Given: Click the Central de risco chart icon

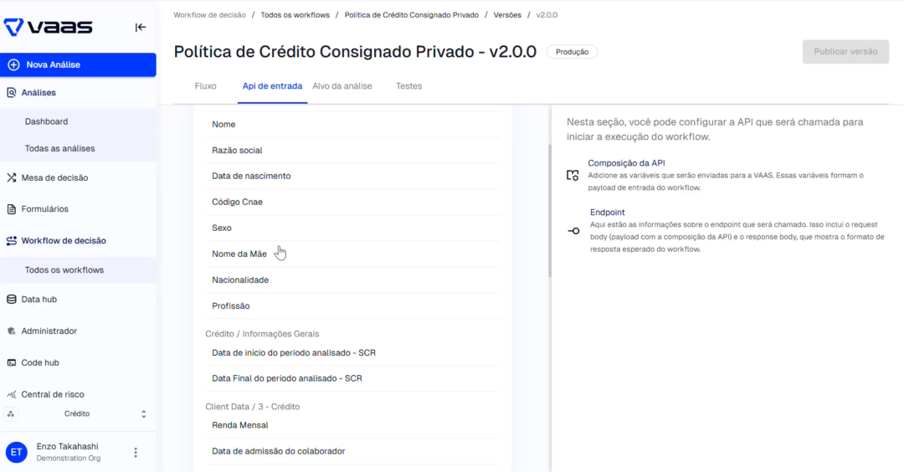Looking at the screenshot, I should tap(11, 394).
